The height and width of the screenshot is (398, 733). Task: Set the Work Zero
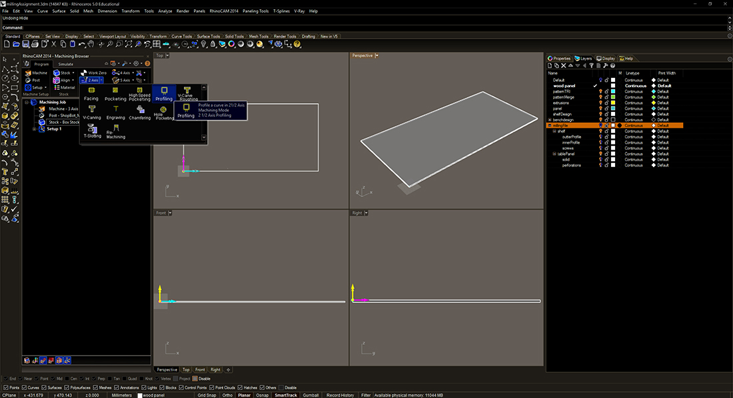(93, 73)
